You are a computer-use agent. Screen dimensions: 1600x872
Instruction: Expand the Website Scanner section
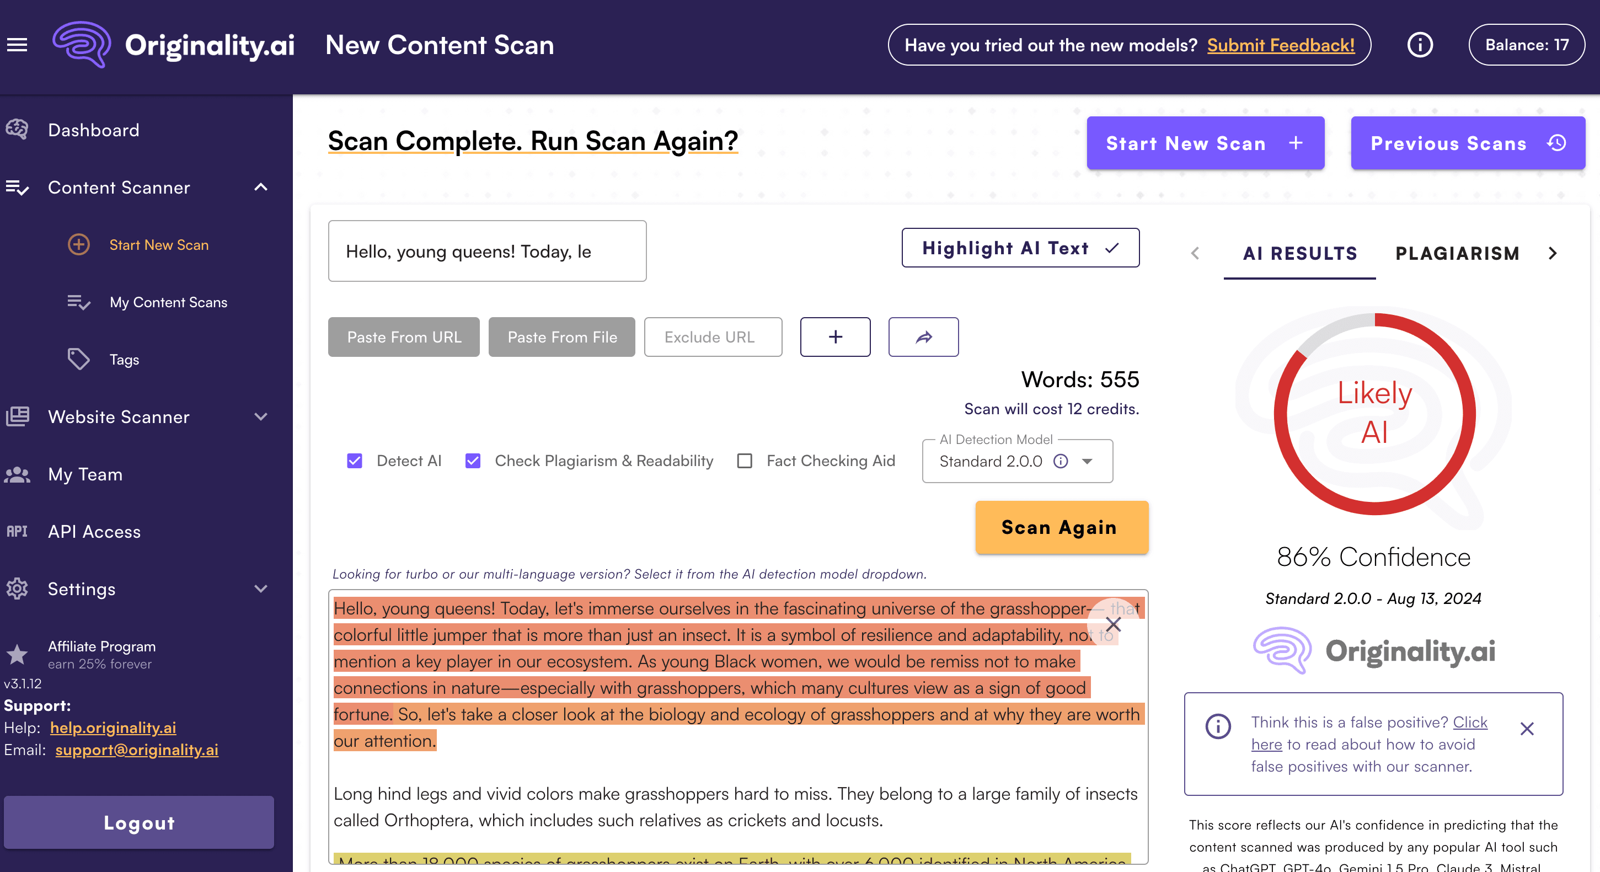click(x=261, y=417)
